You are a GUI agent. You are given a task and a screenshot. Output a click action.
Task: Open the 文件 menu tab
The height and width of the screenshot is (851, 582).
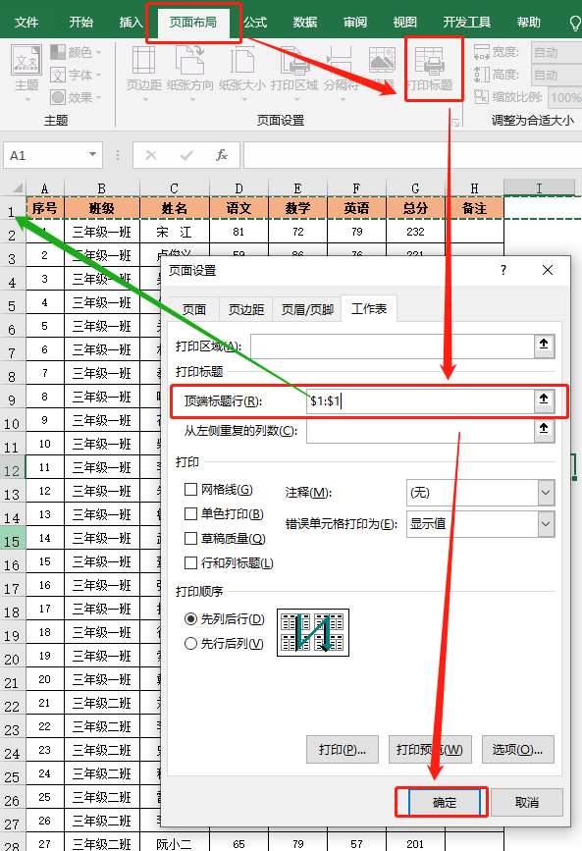[26, 23]
